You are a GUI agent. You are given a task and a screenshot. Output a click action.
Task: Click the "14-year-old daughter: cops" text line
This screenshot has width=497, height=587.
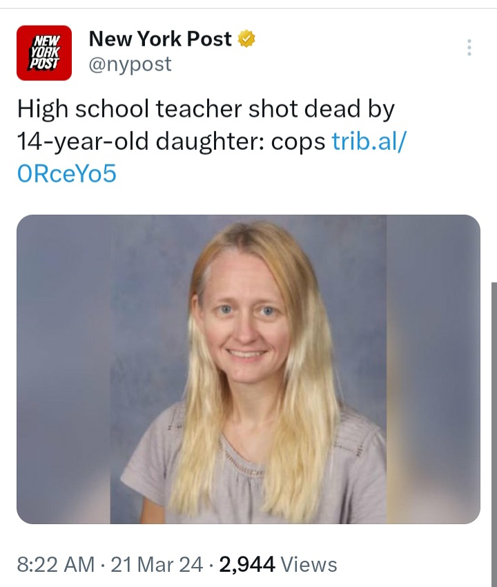click(x=171, y=142)
